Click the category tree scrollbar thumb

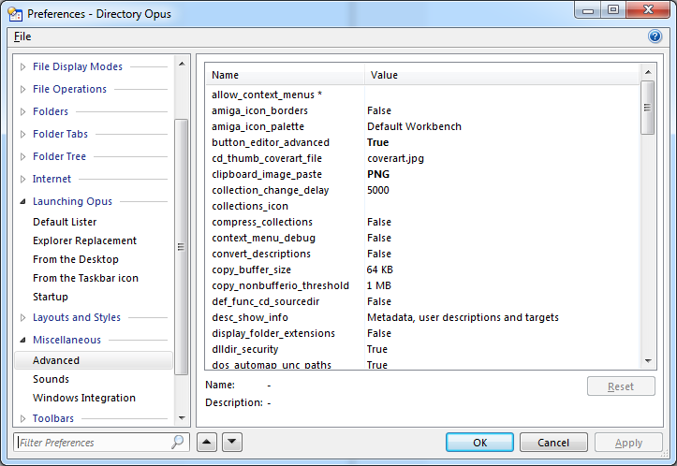(182, 247)
